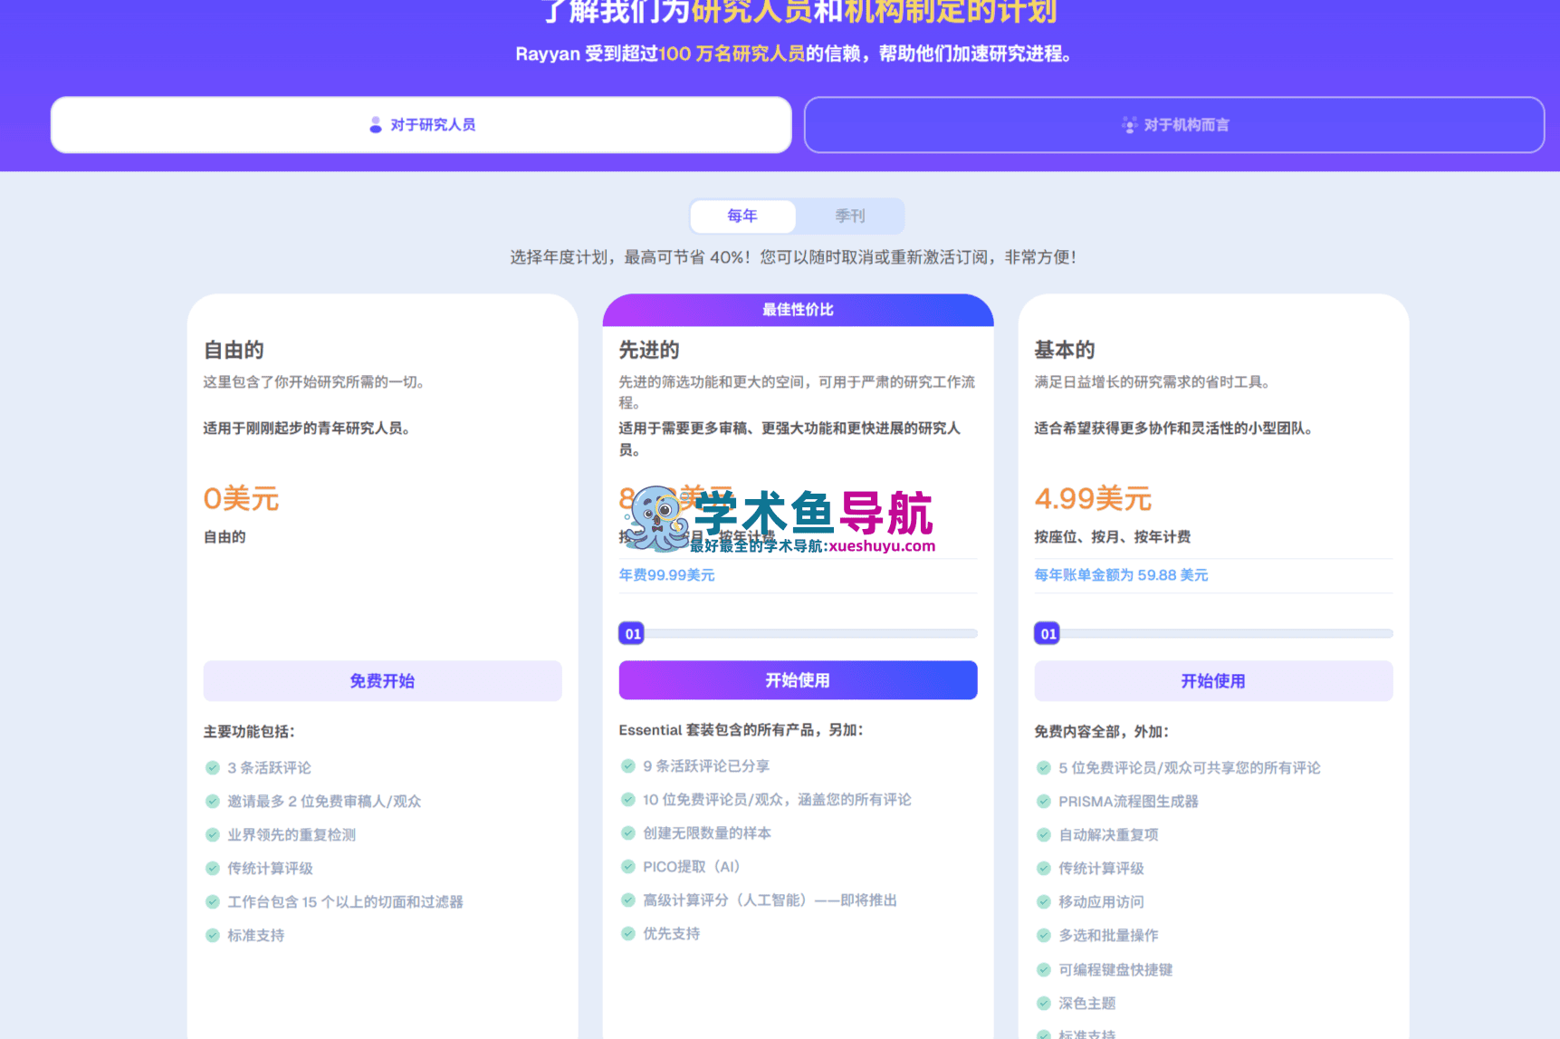This screenshot has width=1560, height=1039.
Task: Click the 基本的 plan title
Action: pyautogui.click(x=1065, y=350)
